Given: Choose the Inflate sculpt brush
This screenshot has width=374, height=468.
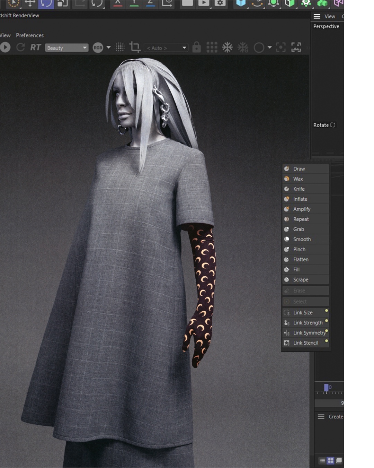Looking at the screenshot, I should pyautogui.click(x=300, y=199).
